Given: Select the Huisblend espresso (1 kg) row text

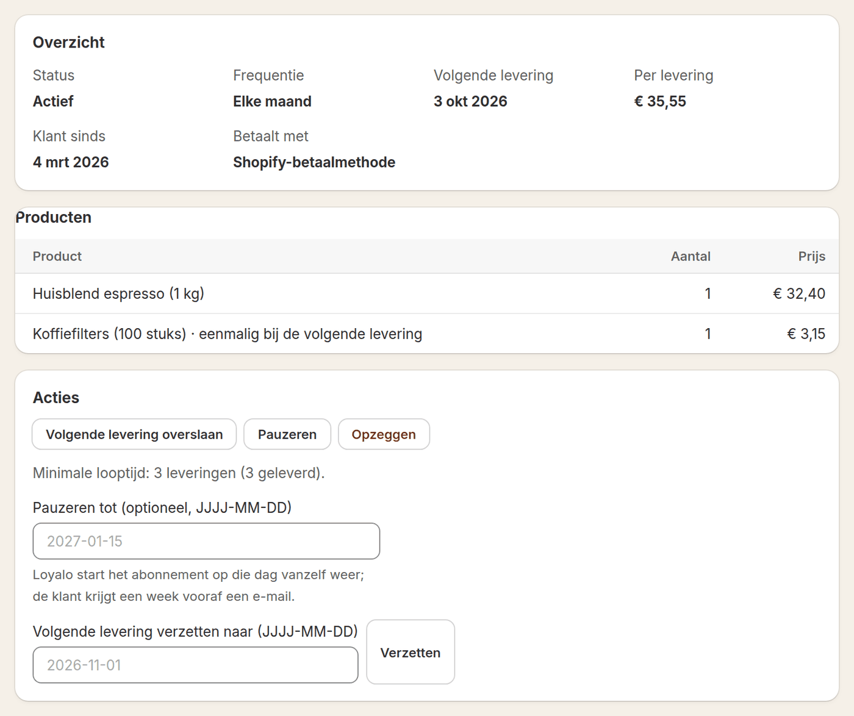Looking at the screenshot, I should [118, 293].
